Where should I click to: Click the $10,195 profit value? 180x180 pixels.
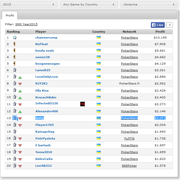[x=160, y=37]
